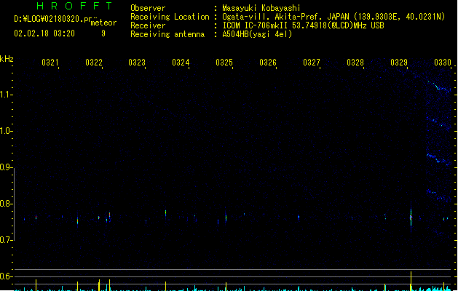Click the 0.7 kHz frequency axis label
Image resolution: width=458 pixels, height=291 pixels.
pos(6,240)
